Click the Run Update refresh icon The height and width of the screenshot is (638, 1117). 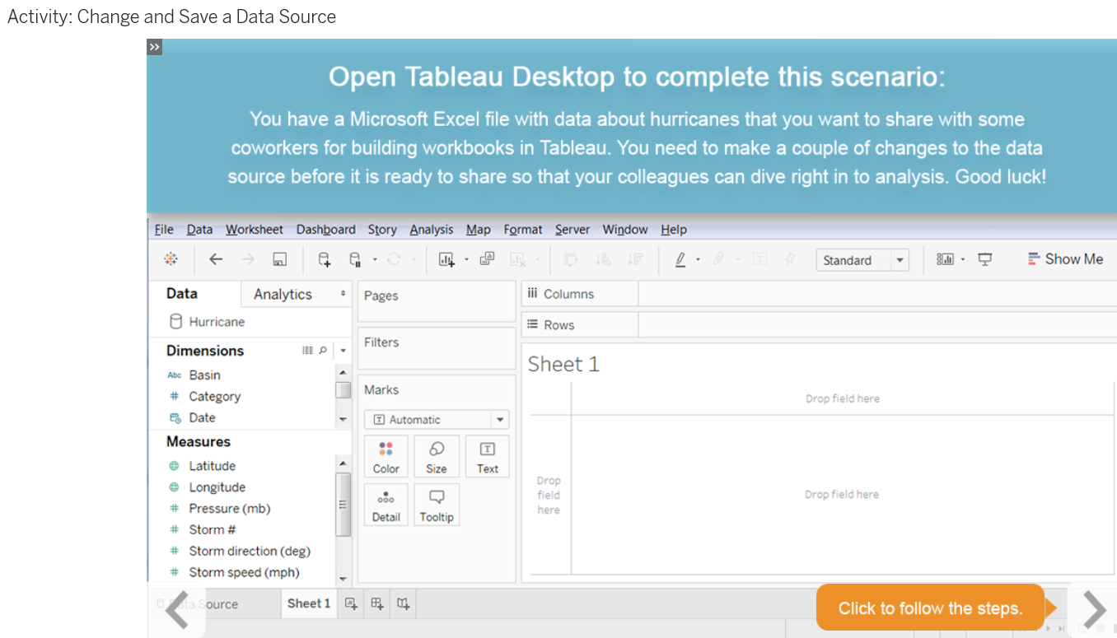[x=394, y=259]
